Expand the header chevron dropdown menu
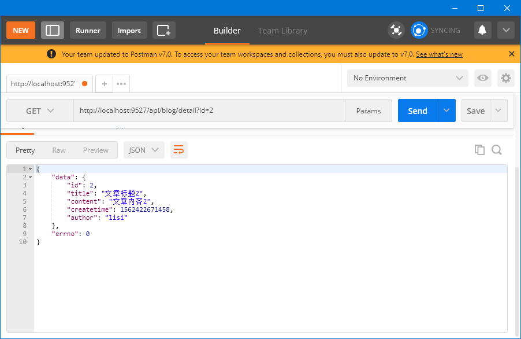The image size is (521, 339). (x=506, y=30)
